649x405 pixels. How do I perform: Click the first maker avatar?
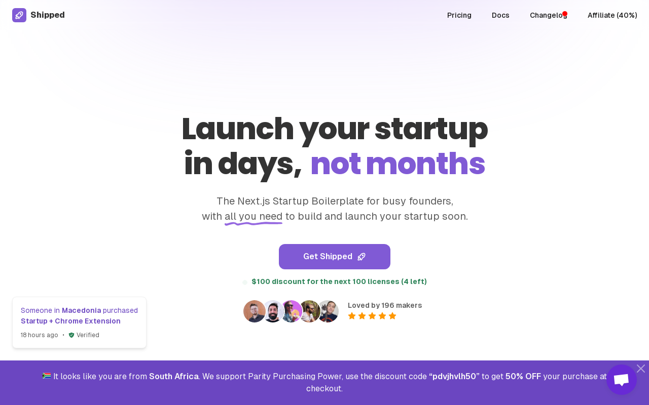(254, 311)
